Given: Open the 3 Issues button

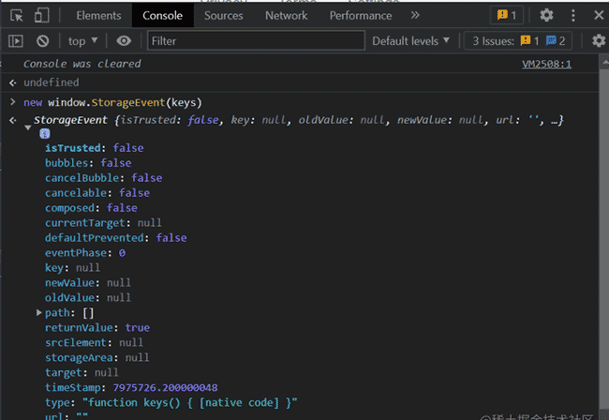Looking at the screenshot, I should [518, 41].
